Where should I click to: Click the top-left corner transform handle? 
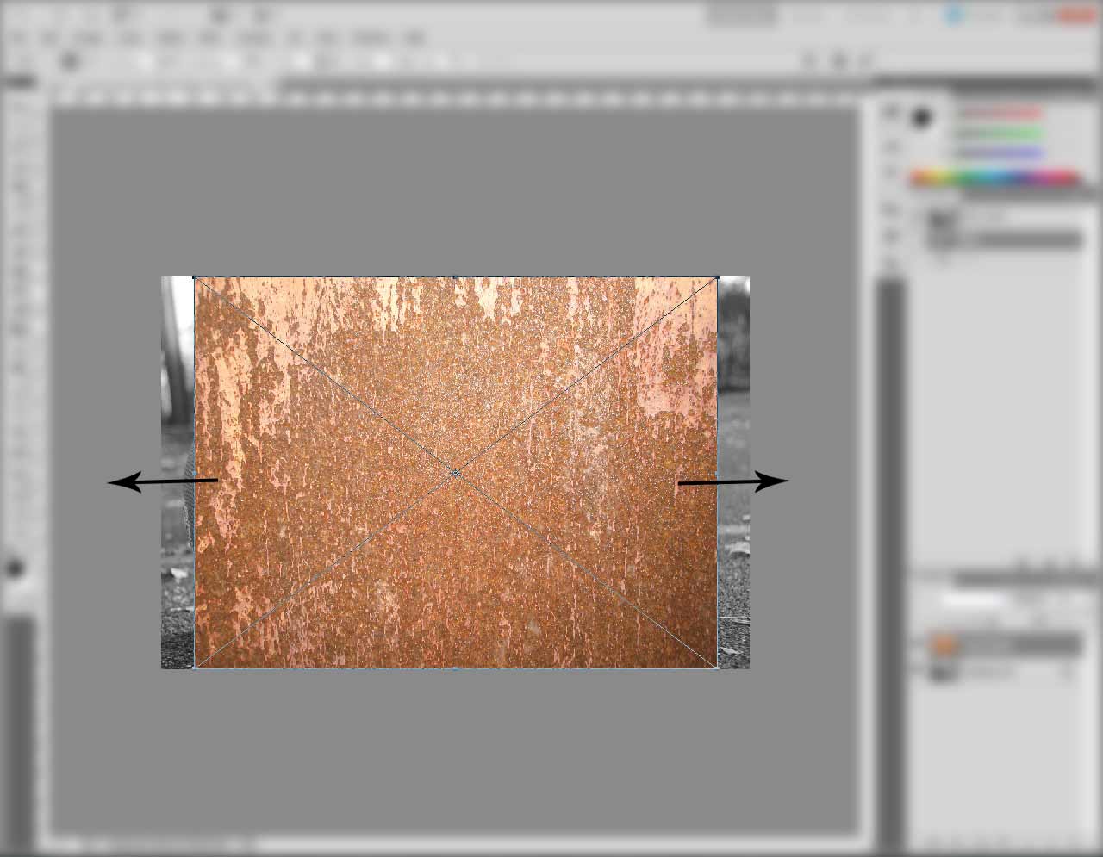coord(195,278)
